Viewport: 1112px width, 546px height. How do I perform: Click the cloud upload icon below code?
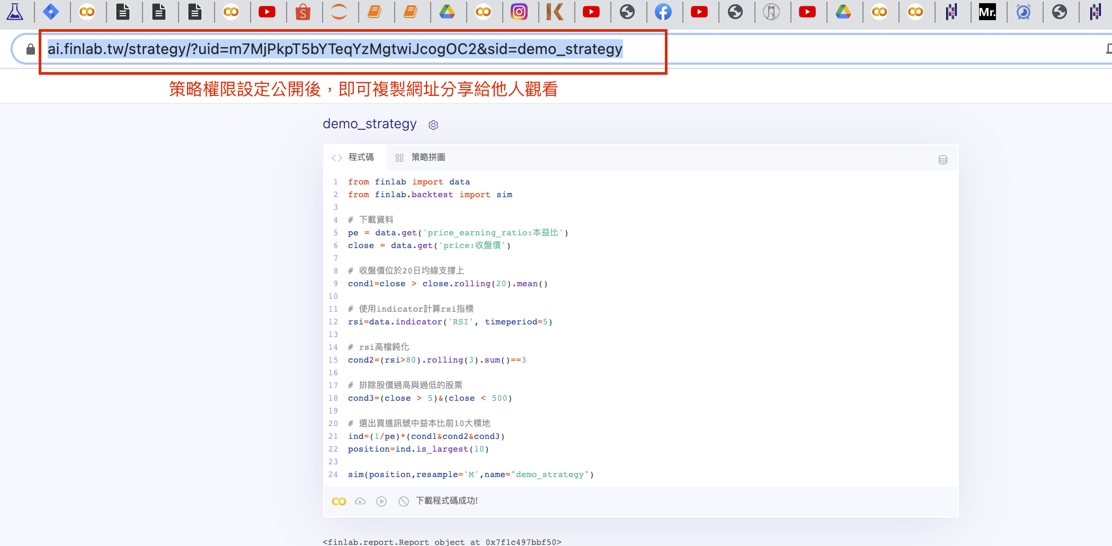coord(360,501)
